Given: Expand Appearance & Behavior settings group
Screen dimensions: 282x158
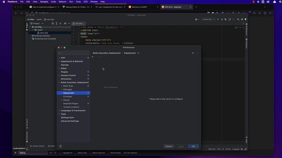Looking at the screenshot, I should [59, 61].
